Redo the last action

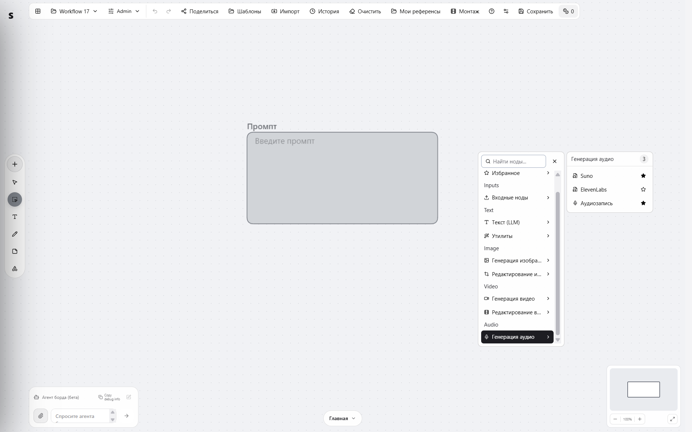[169, 11]
